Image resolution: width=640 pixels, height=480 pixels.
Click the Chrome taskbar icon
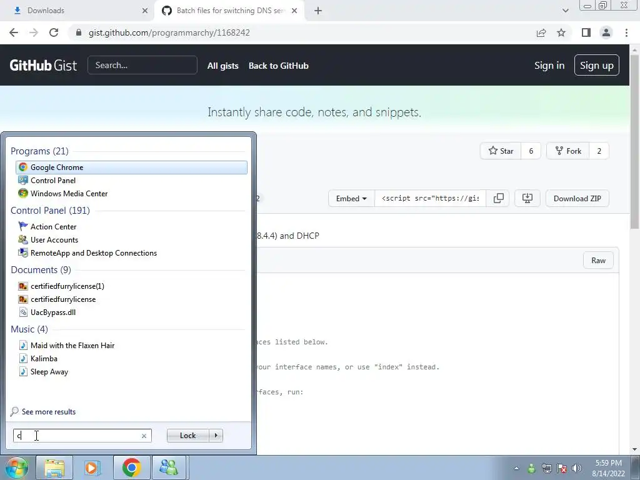[131, 467]
